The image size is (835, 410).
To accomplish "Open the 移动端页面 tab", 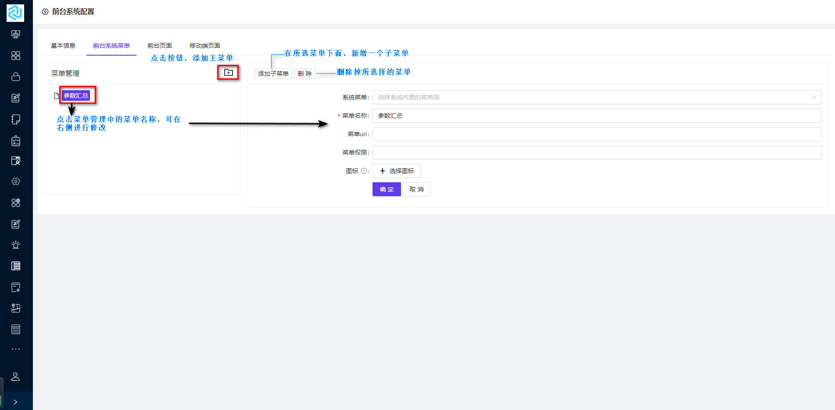I will 205,46.
